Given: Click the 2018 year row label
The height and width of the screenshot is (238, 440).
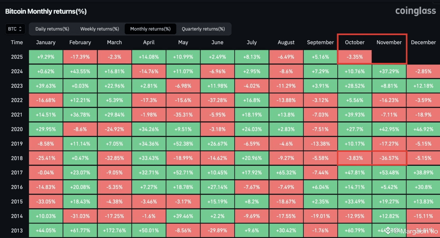Looking at the screenshot, I should pyautogui.click(x=17, y=158).
